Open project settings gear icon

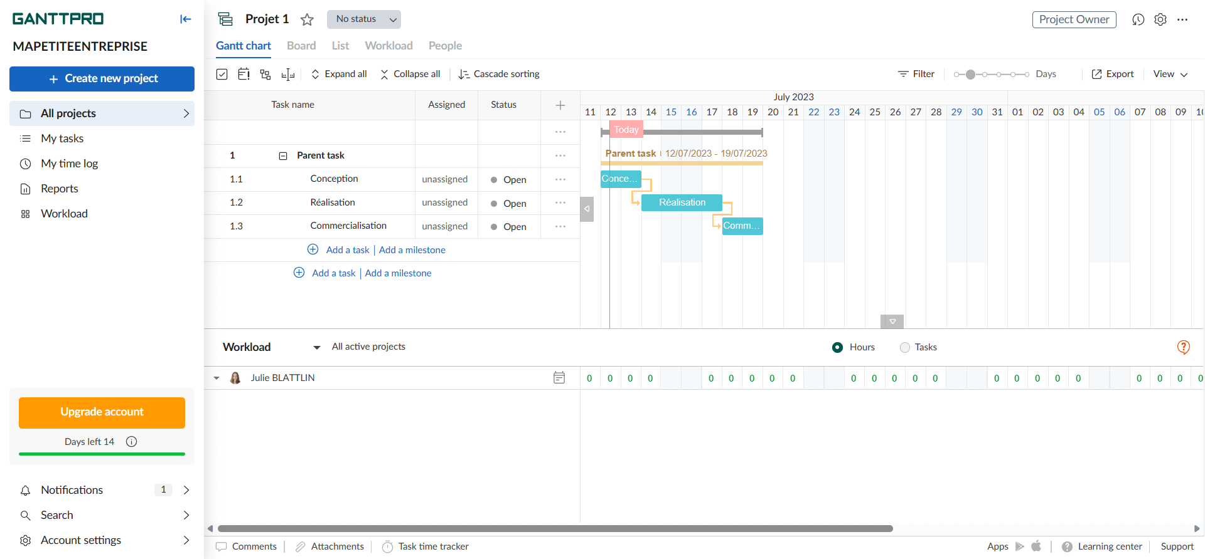[x=1160, y=19]
